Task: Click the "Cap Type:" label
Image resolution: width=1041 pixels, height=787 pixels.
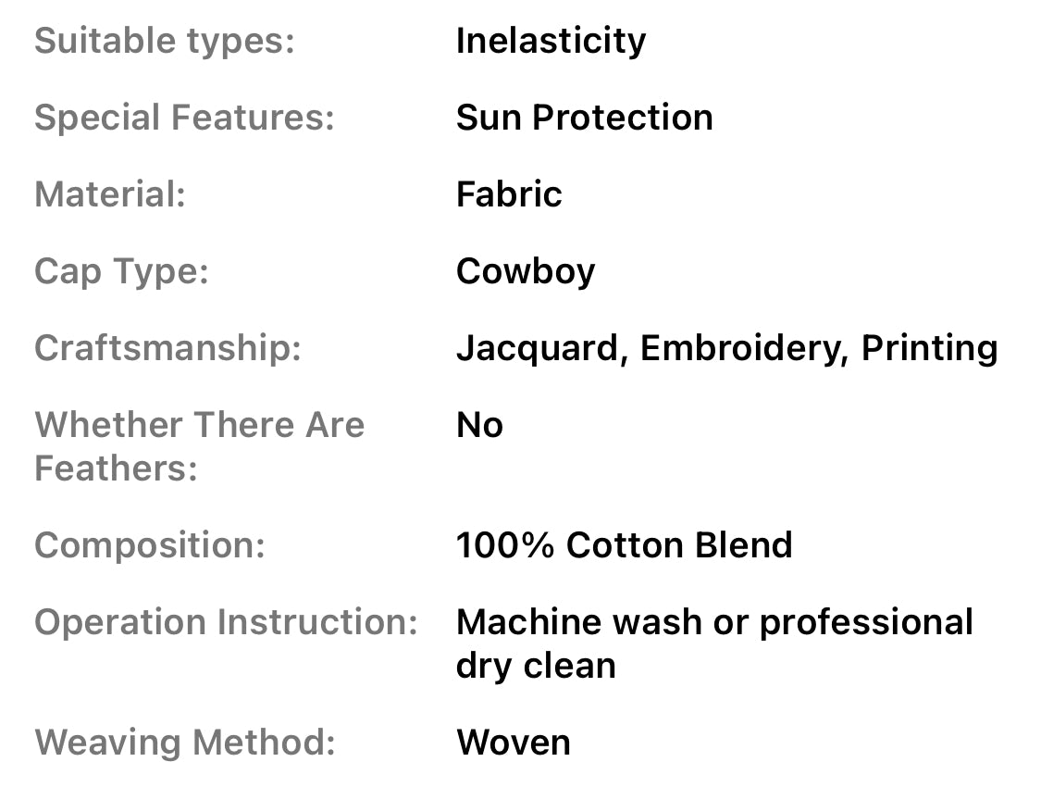Action: [x=121, y=271]
